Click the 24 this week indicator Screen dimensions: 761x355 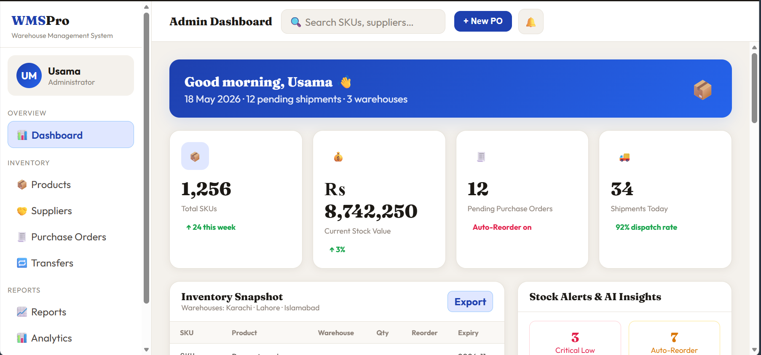point(211,227)
